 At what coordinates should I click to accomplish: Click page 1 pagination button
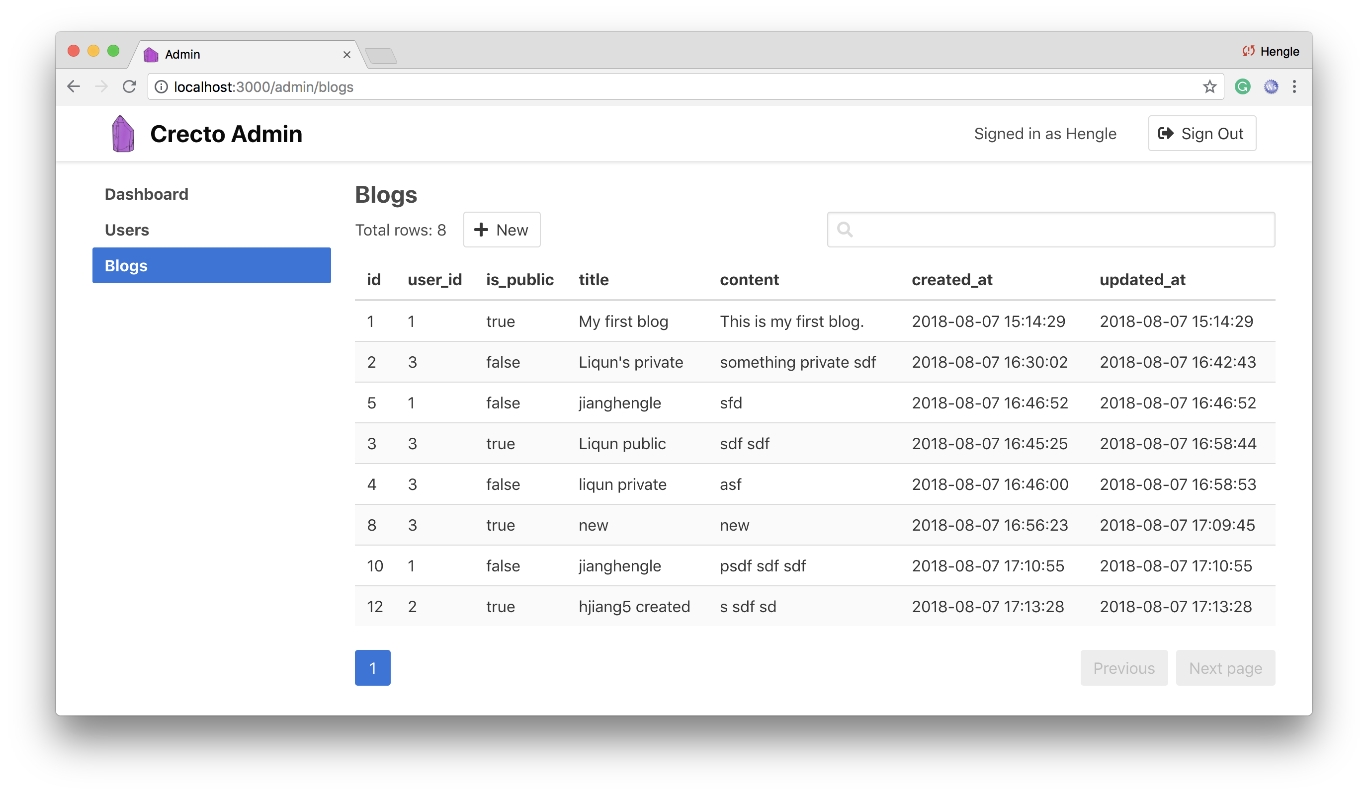pos(372,668)
